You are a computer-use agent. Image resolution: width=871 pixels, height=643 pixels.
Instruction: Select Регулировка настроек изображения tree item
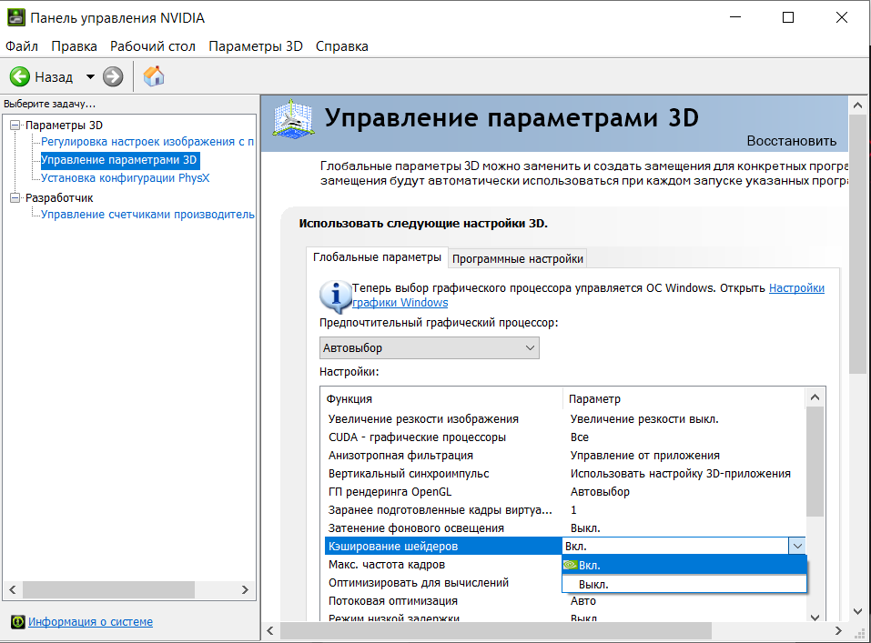click(x=147, y=142)
